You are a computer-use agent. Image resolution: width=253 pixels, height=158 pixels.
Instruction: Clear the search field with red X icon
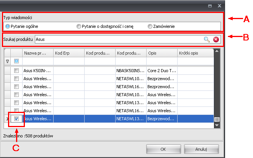tap(216, 39)
